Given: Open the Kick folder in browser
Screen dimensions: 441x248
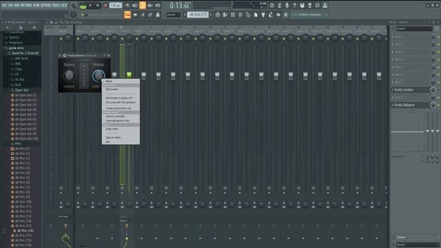Looking at the screenshot, I should (18, 85).
